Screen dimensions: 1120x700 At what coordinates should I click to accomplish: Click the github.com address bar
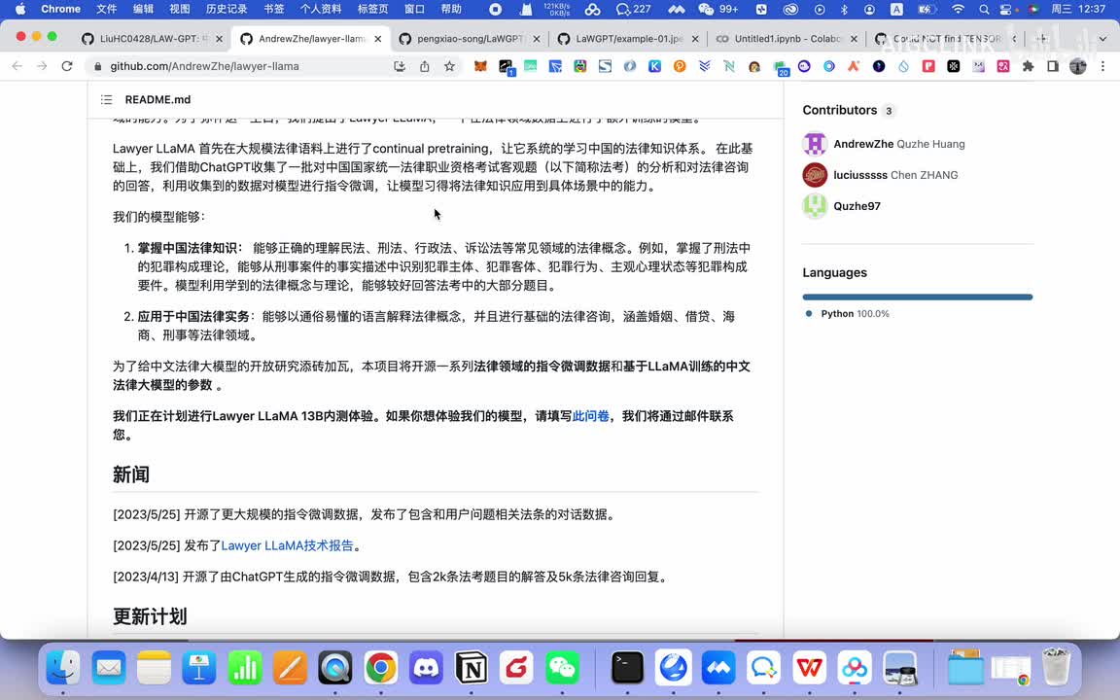(243, 66)
